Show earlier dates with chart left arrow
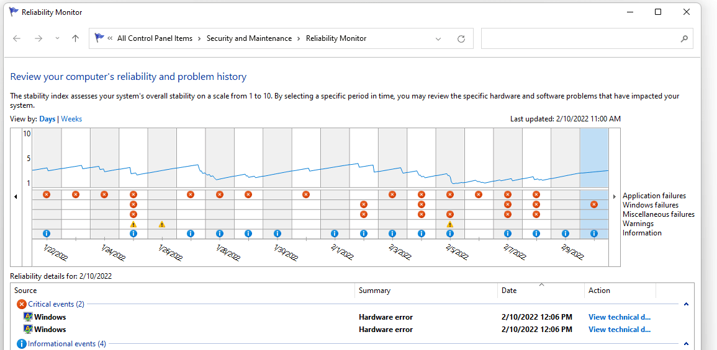 tap(16, 196)
